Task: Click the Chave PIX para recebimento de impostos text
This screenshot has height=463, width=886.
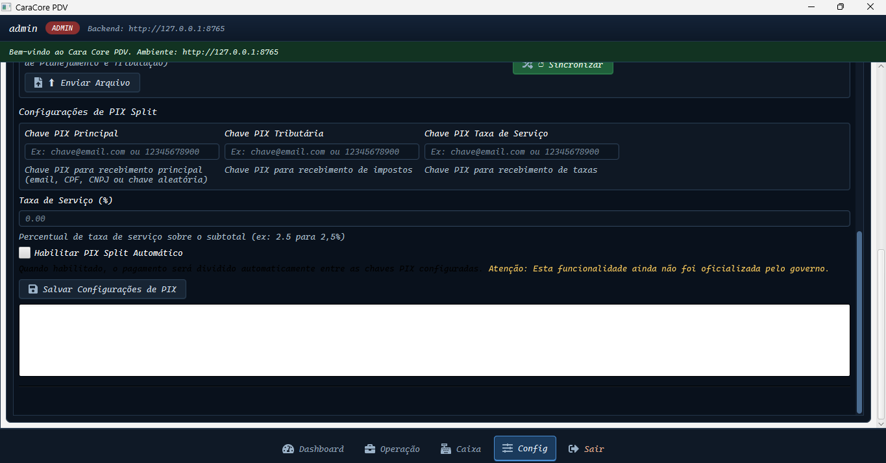Action: pos(319,169)
